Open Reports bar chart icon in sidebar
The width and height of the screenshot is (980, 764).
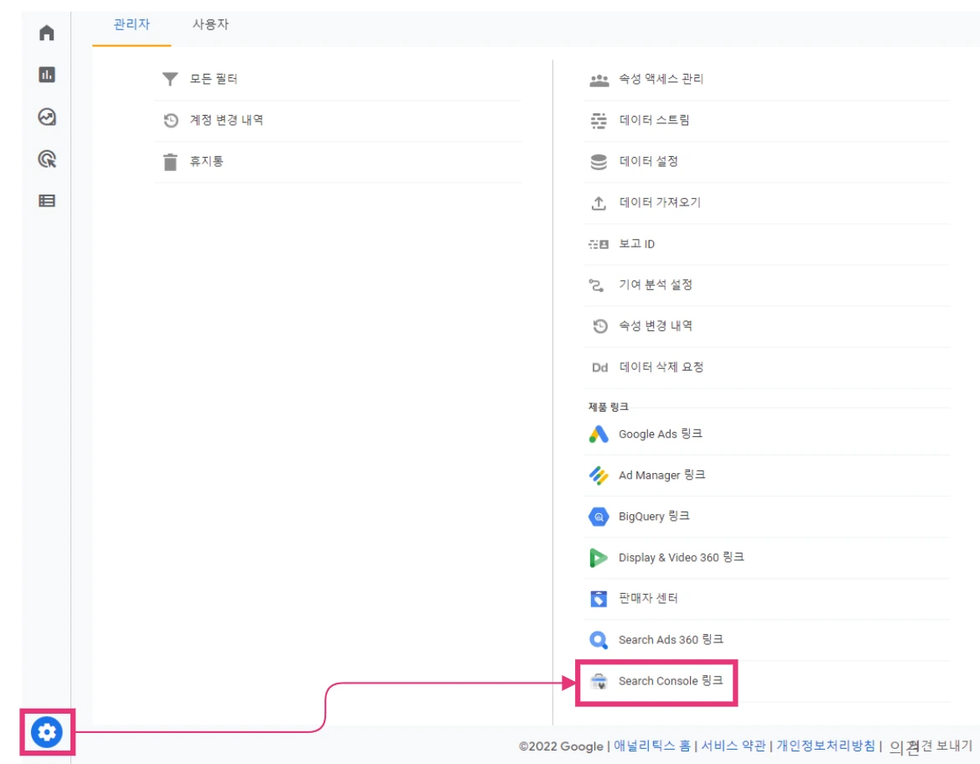47,75
